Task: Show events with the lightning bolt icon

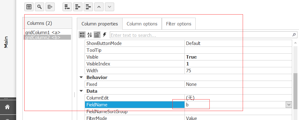Action: click(x=105, y=35)
